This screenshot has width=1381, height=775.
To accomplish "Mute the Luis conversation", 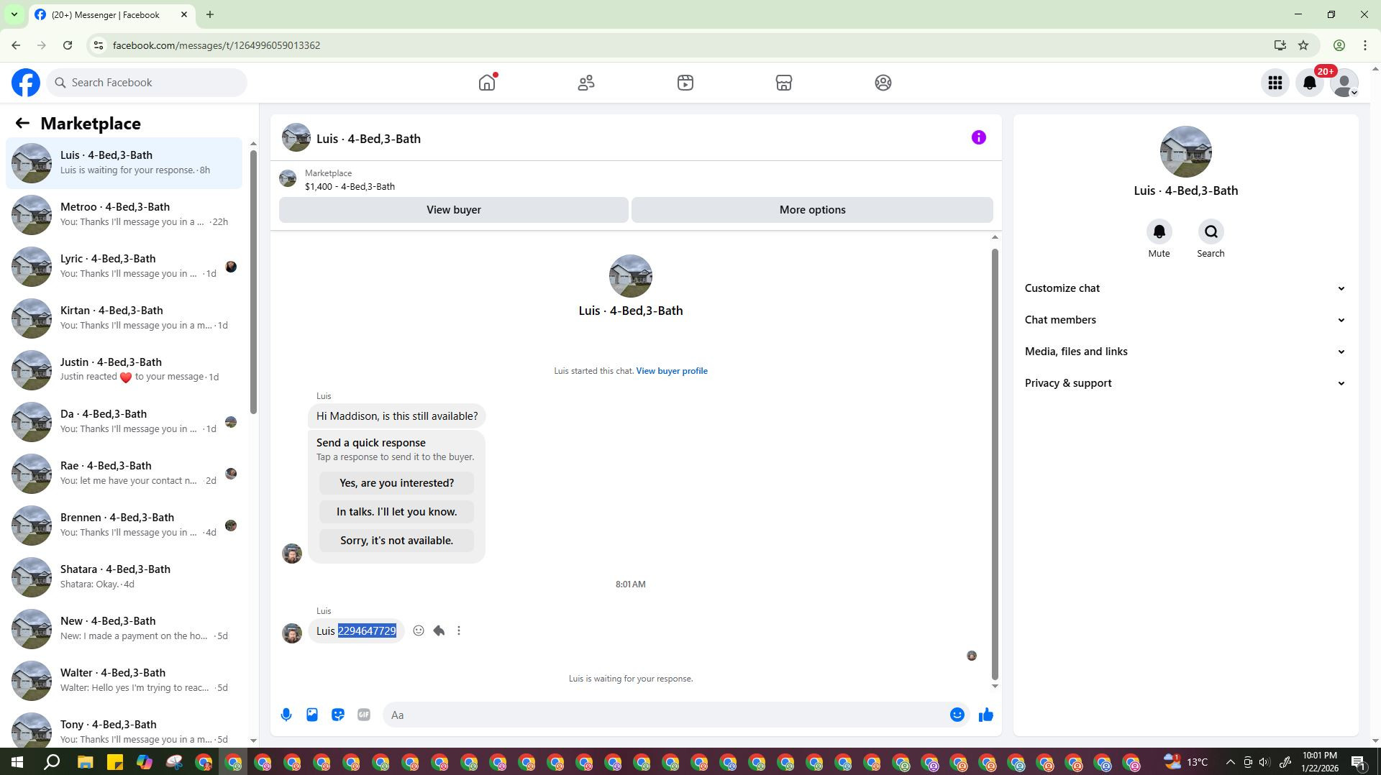I will tap(1159, 231).
